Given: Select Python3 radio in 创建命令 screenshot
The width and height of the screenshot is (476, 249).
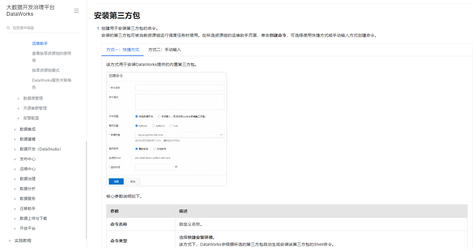Looking at the screenshot, I should pos(154,126).
